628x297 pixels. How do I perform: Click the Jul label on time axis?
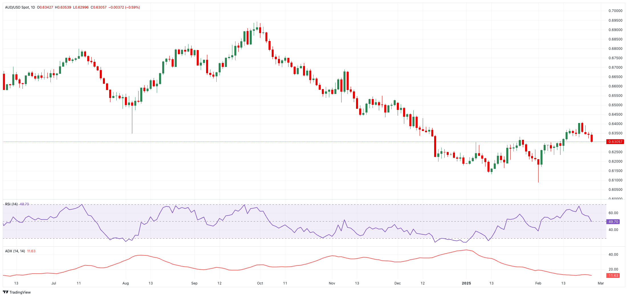point(54,283)
